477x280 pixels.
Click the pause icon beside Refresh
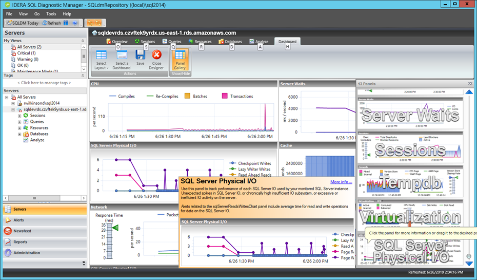66,23
